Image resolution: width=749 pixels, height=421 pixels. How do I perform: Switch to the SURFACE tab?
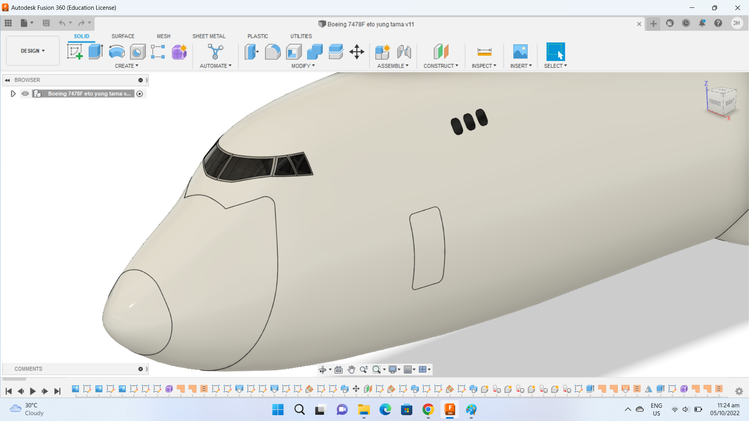click(123, 36)
